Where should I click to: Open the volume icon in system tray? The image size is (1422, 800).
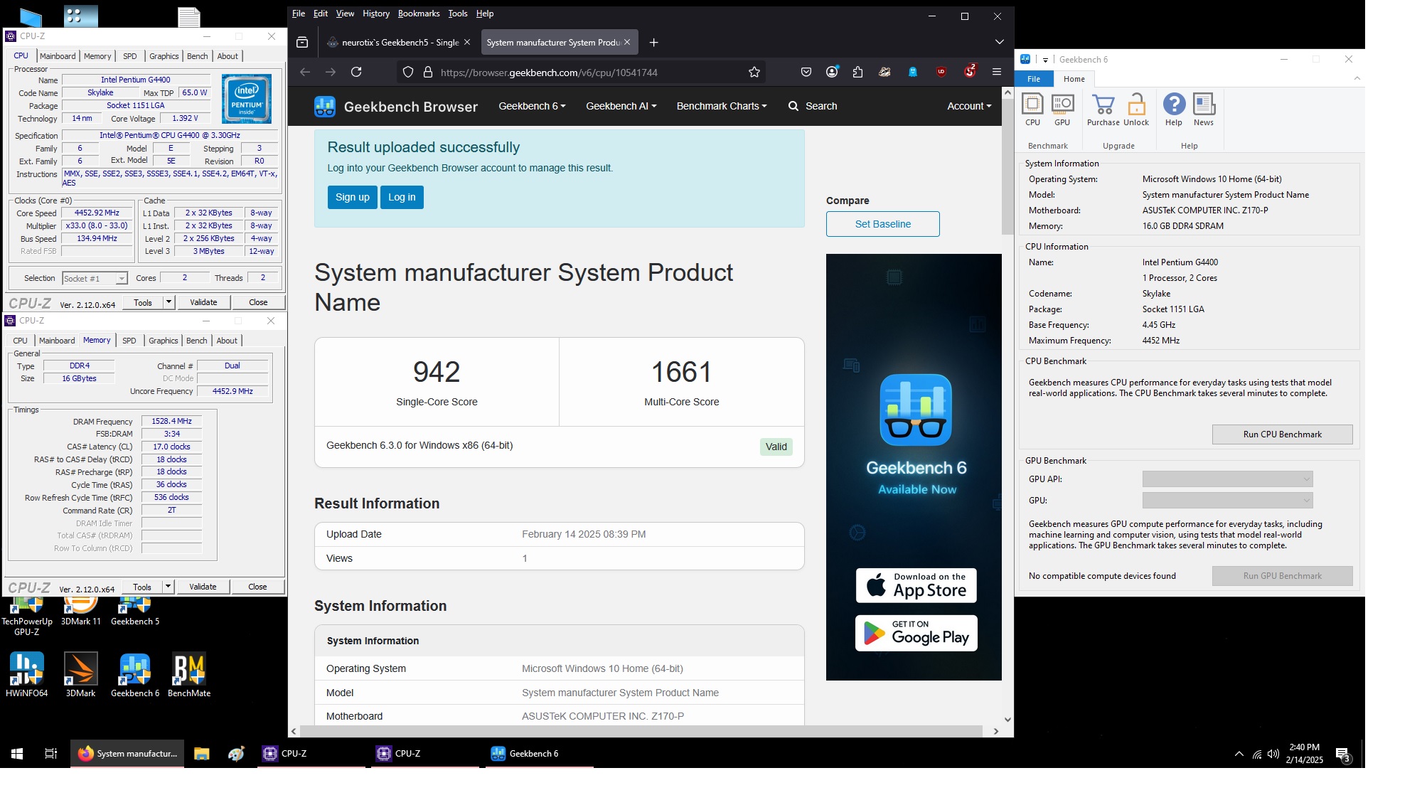point(1273,754)
